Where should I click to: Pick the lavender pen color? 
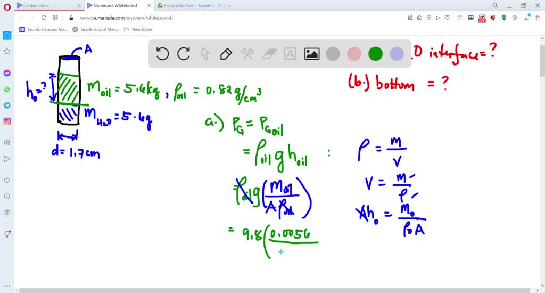click(x=397, y=54)
